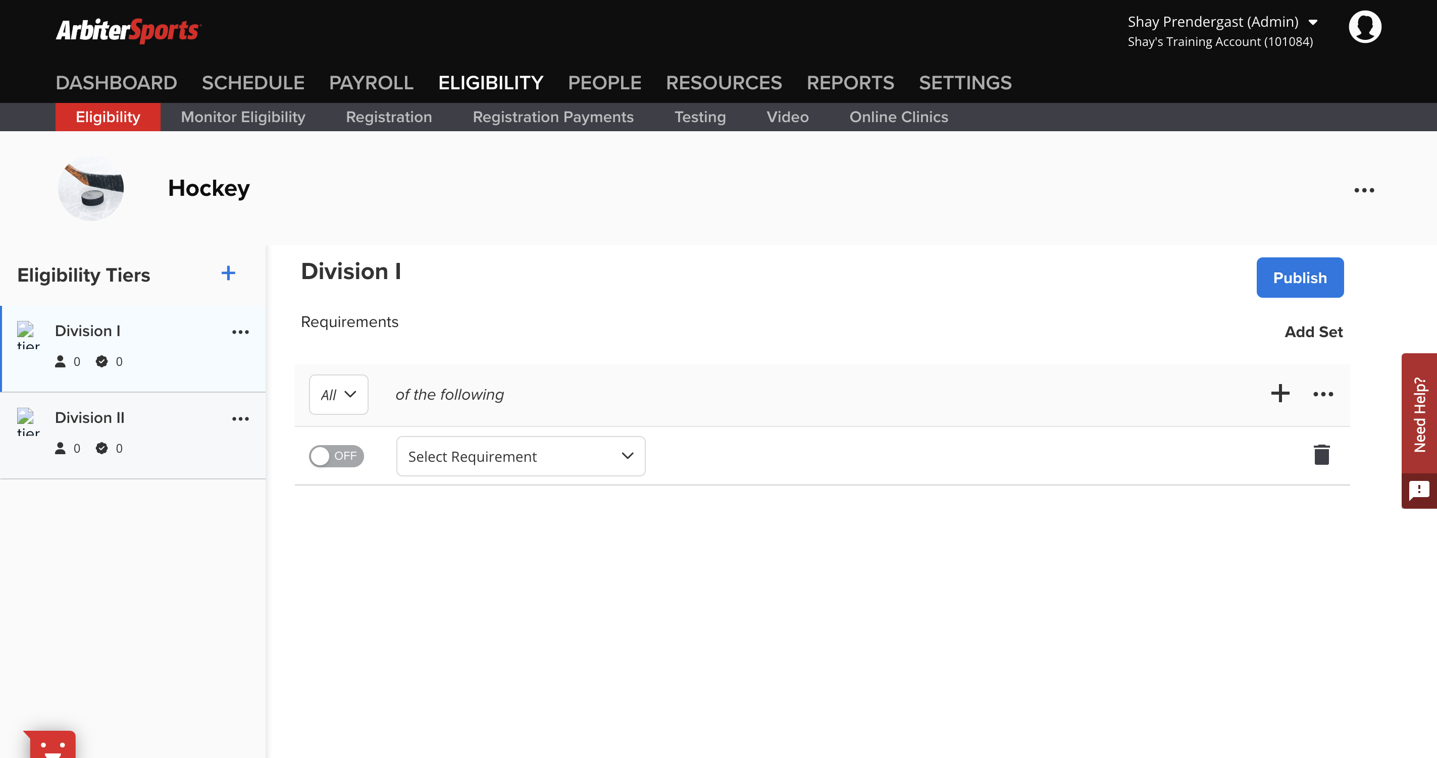The width and height of the screenshot is (1437, 758).
Task: Delete the Select Requirement row
Action: [x=1321, y=455]
